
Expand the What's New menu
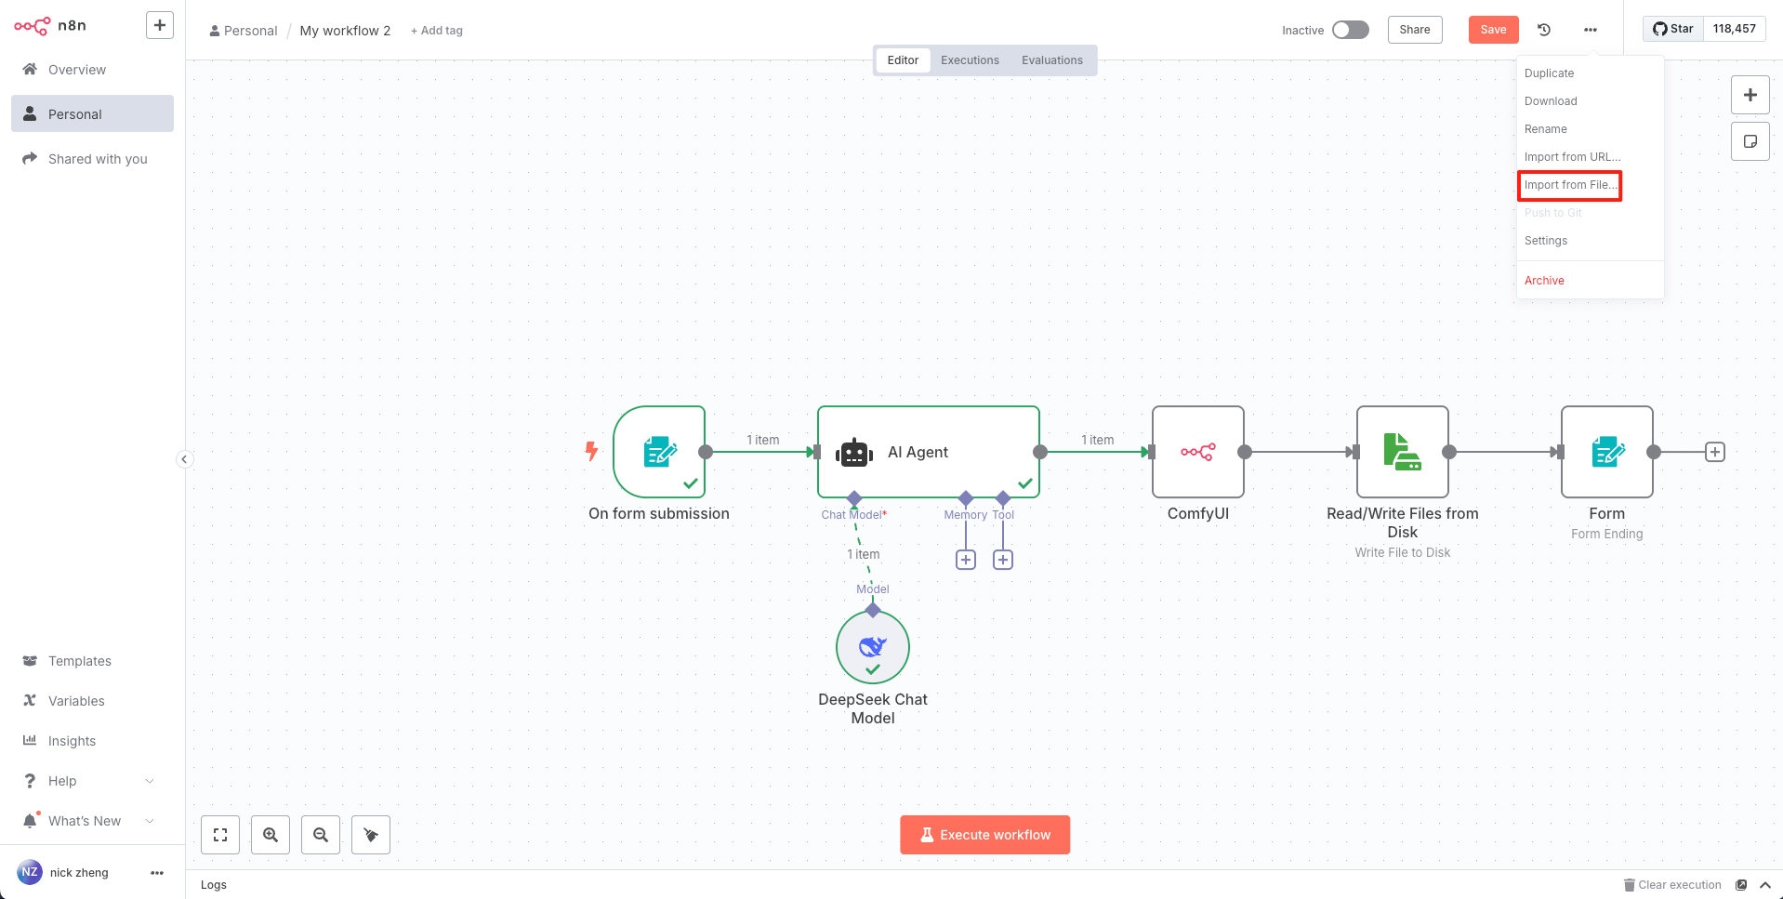tap(92, 821)
